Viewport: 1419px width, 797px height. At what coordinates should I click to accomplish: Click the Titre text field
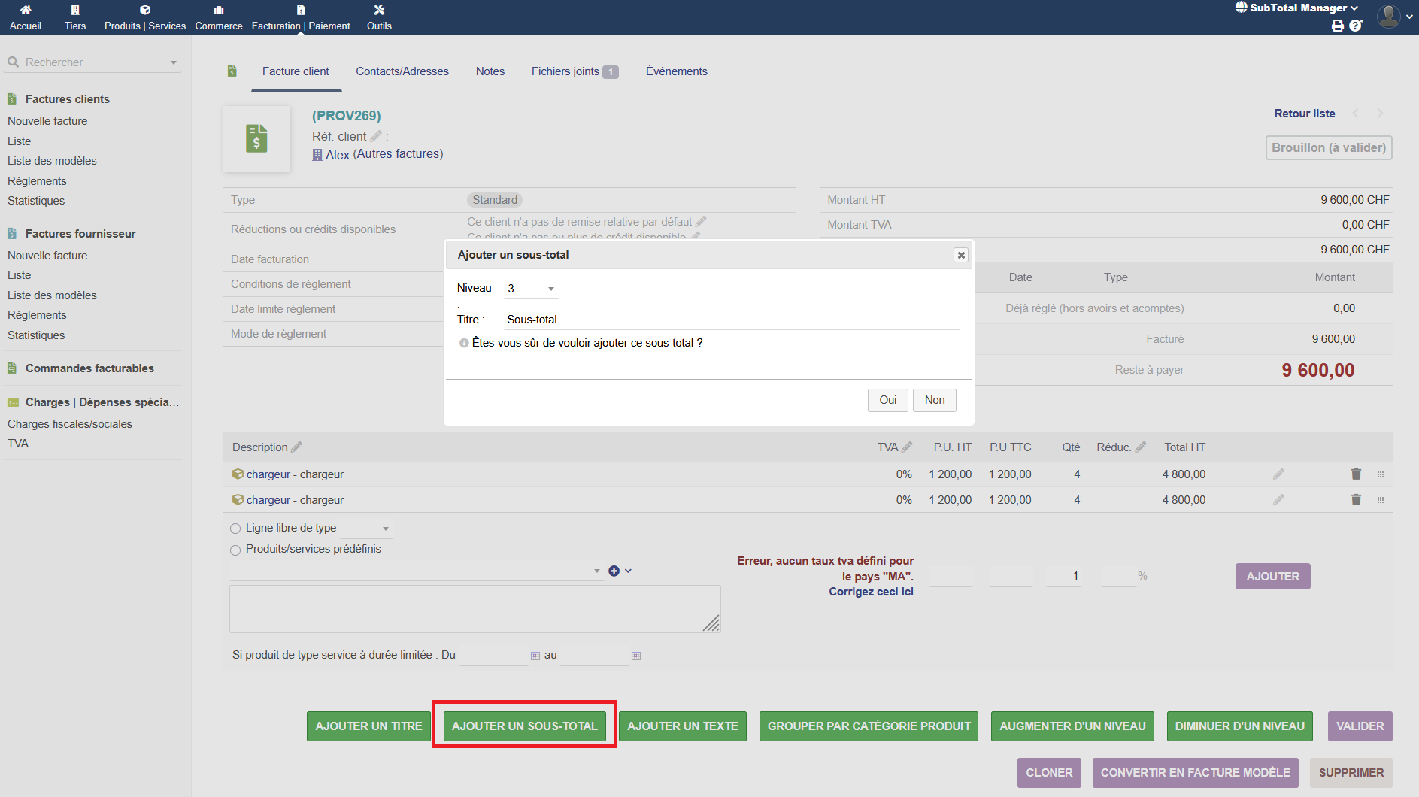pyautogui.click(x=731, y=320)
